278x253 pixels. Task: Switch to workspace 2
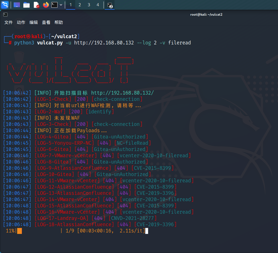[x=80, y=5]
